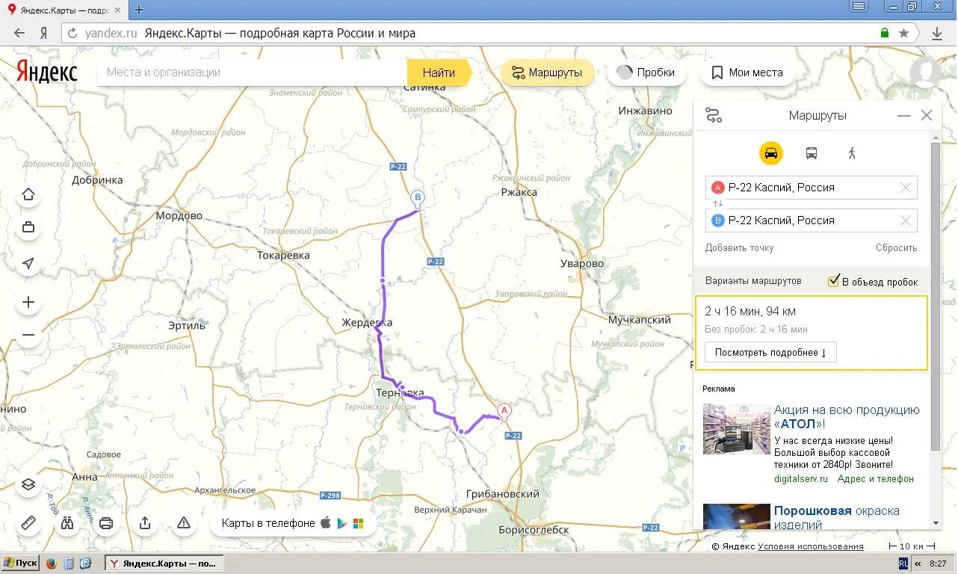The image size is (958, 574).
Task: Open digitalserv.ru ad link
Action: [801, 478]
